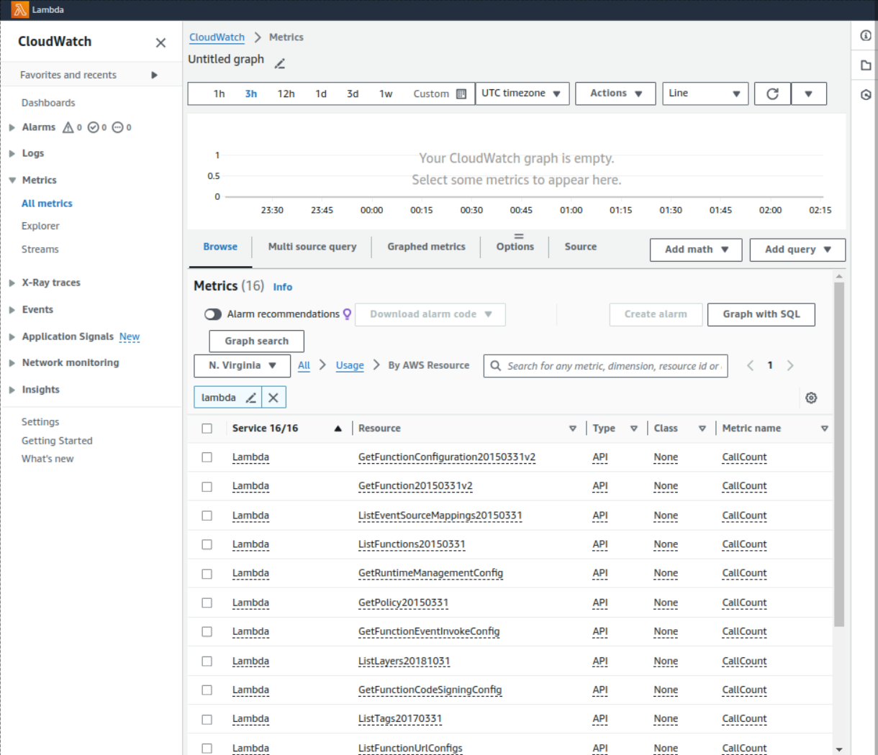Go to next page of metrics

click(790, 365)
